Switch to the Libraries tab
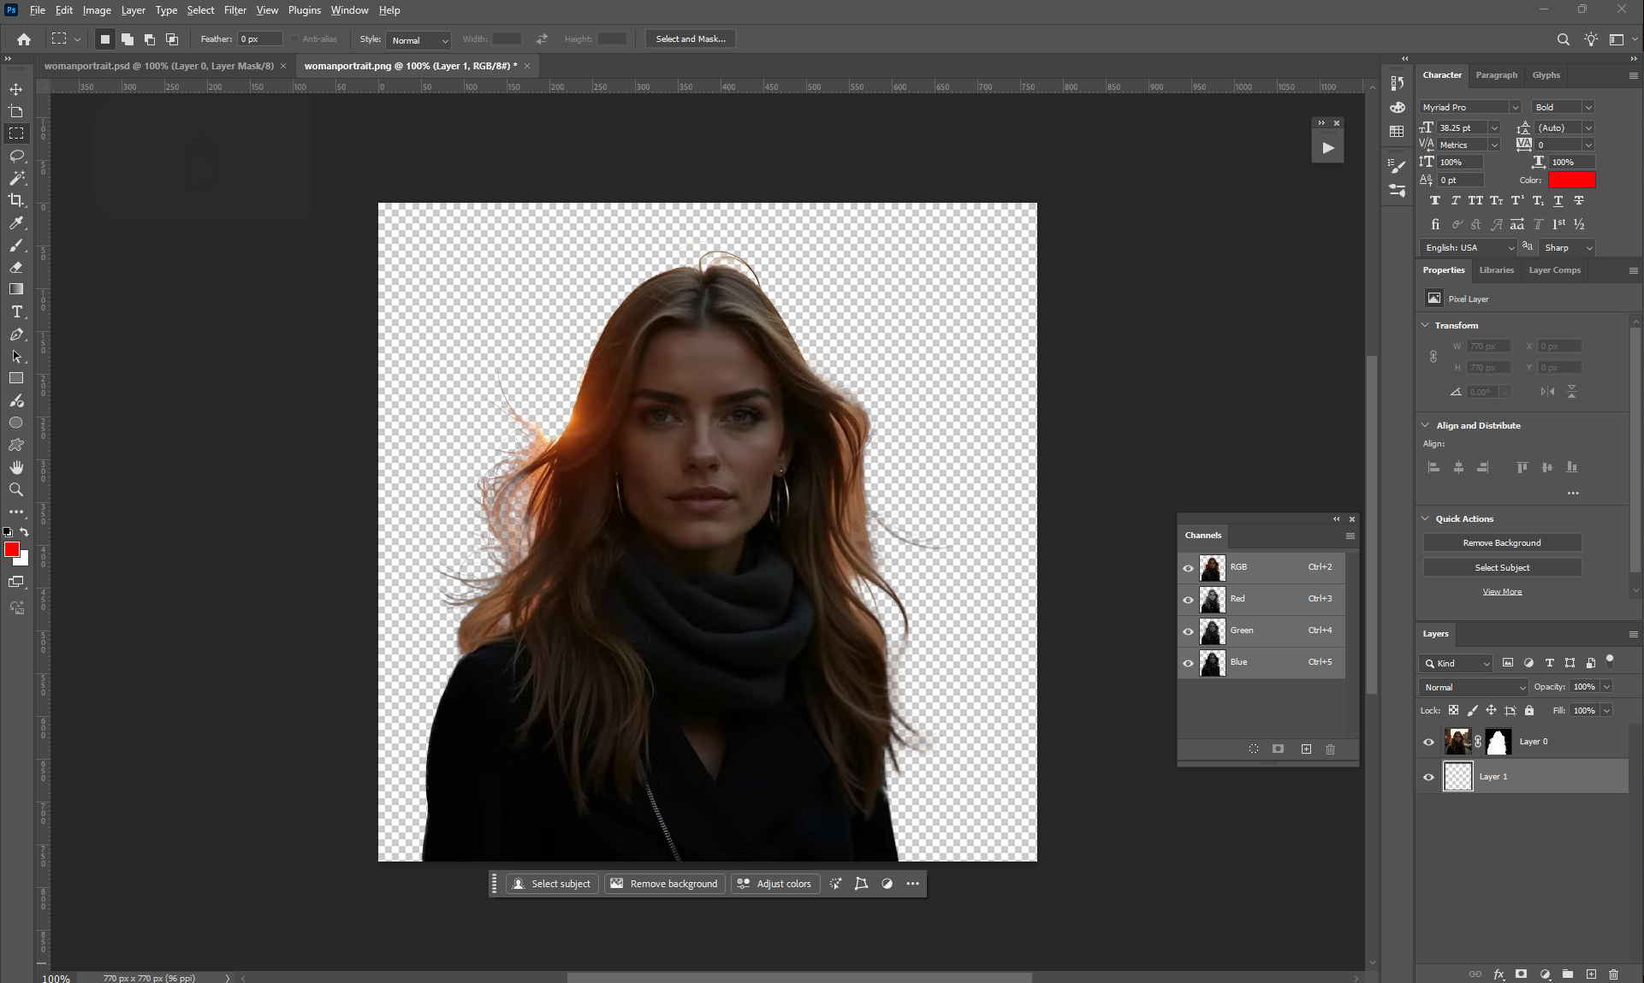The width and height of the screenshot is (1644, 983). tap(1496, 270)
